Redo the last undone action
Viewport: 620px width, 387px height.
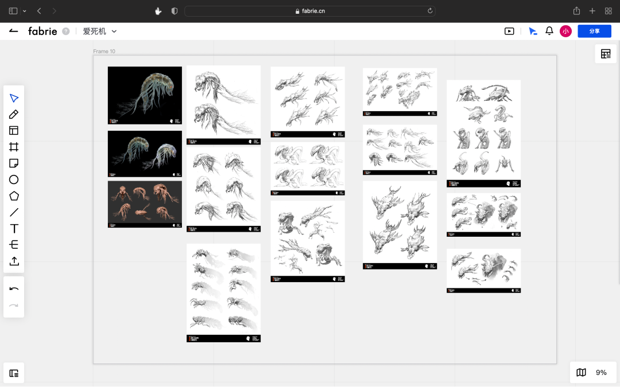pyautogui.click(x=14, y=305)
